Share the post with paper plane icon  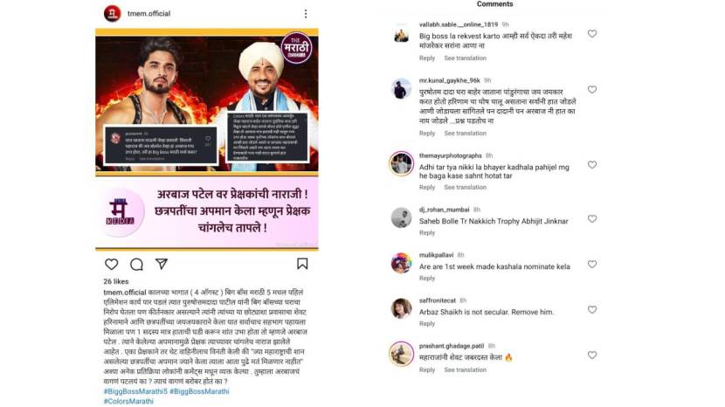pos(162,264)
